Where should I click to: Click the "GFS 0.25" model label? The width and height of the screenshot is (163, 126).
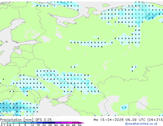pos(43,120)
